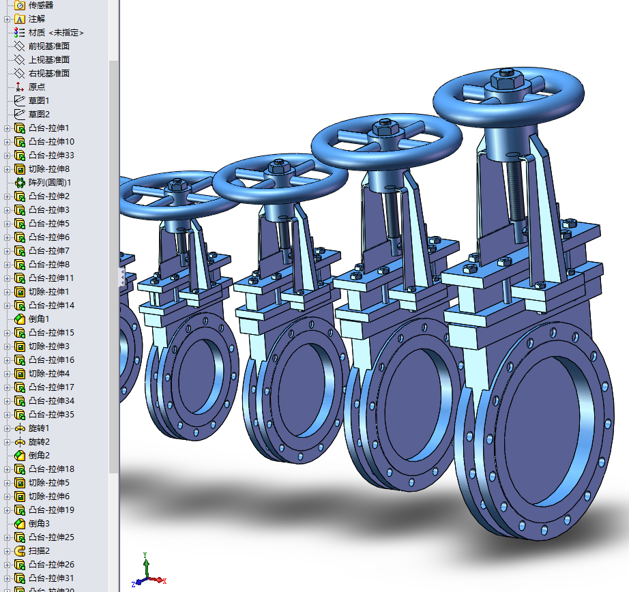Select the 凸台-拉伸16 feature label
The width and height of the screenshot is (629, 592).
coord(51,360)
